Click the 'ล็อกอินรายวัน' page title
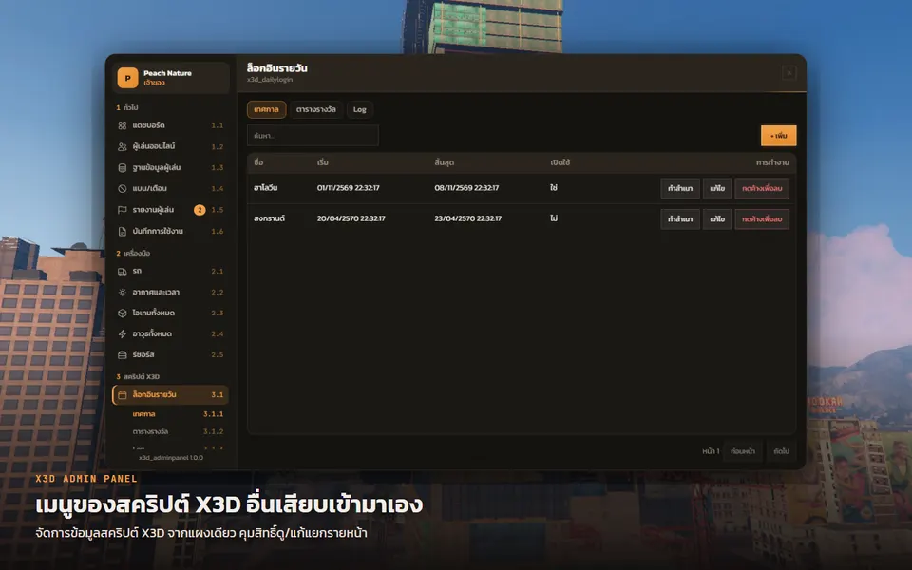 (276, 68)
